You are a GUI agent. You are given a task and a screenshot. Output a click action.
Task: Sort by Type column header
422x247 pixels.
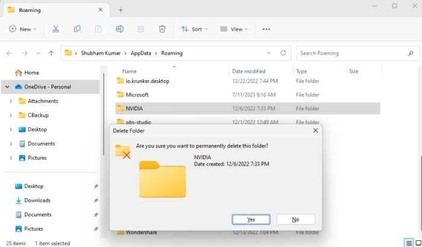[301, 71]
